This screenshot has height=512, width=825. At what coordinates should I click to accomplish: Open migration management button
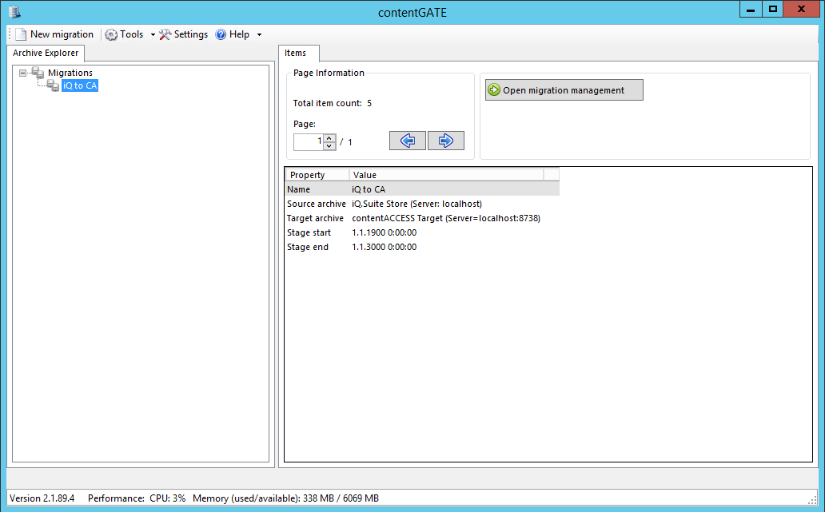(x=564, y=90)
